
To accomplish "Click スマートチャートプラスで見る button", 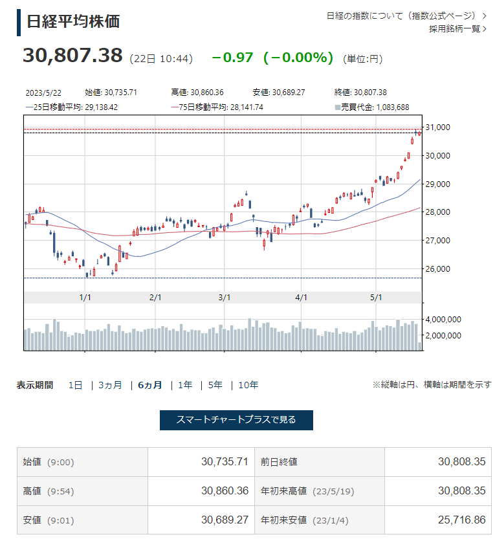I will (x=236, y=420).
